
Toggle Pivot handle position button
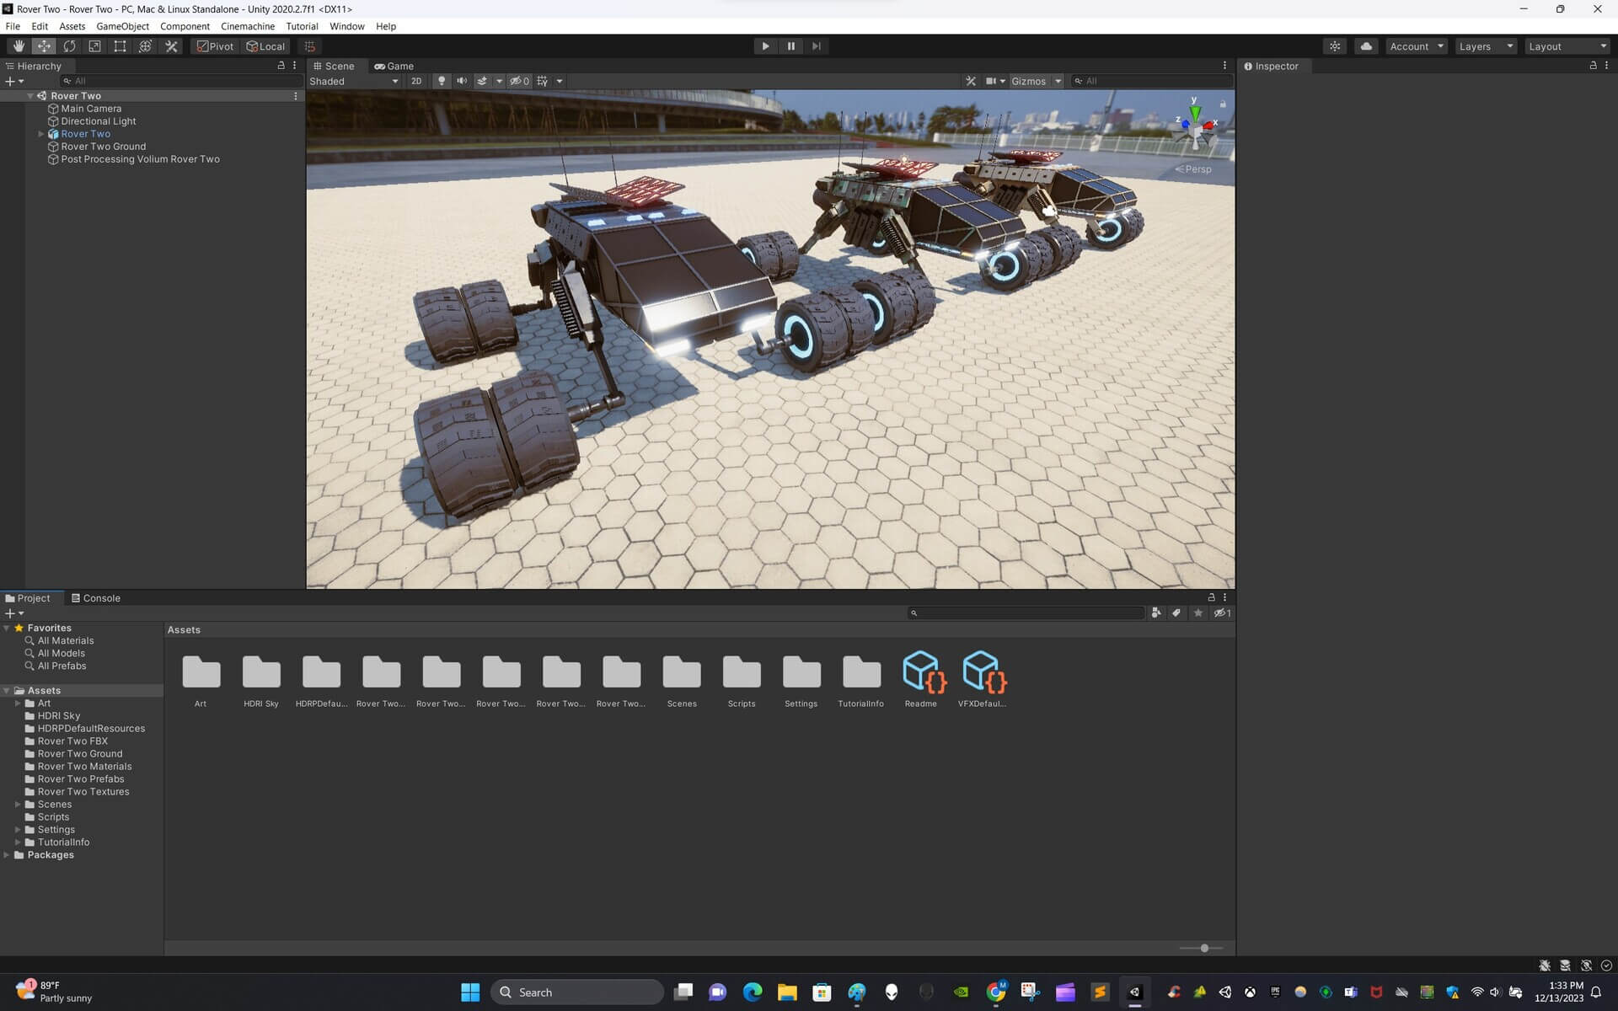(x=215, y=46)
